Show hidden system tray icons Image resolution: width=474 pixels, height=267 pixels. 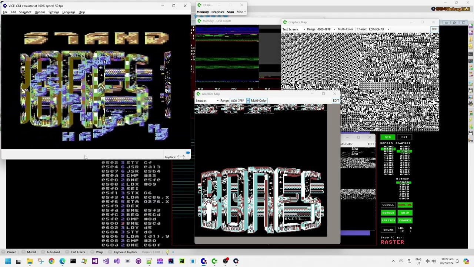tap(393, 261)
